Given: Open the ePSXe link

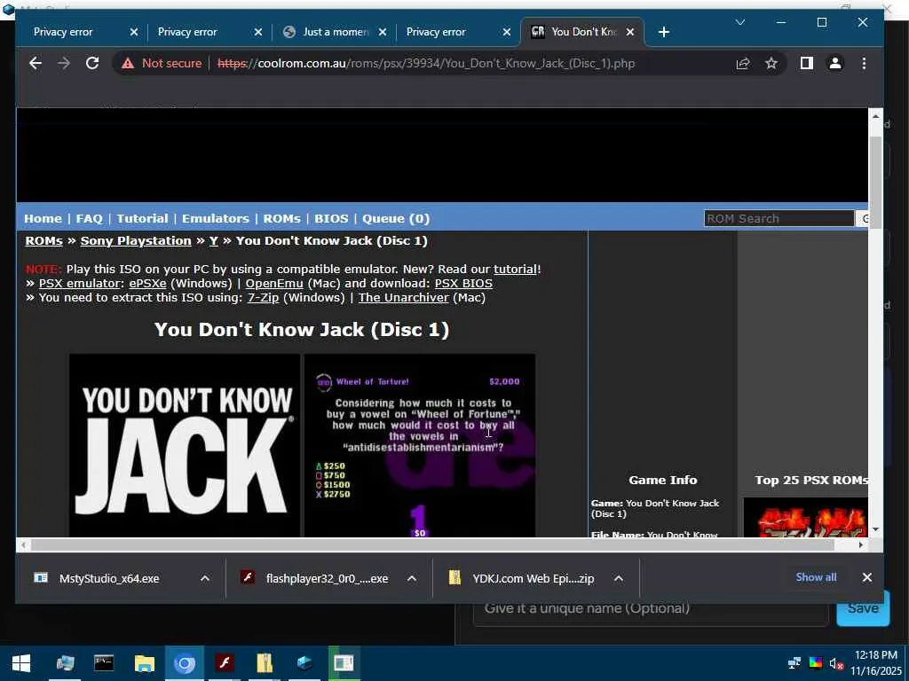Looking at the screenshot, I should pyautogui.click(x=148, y=283).
